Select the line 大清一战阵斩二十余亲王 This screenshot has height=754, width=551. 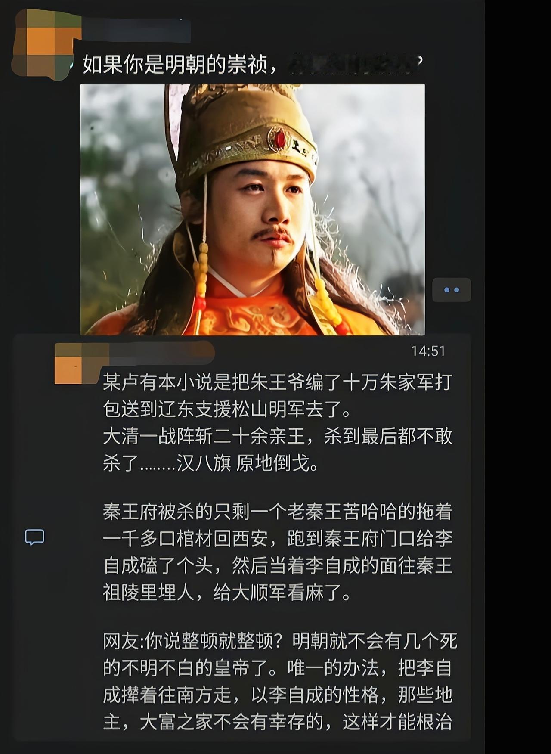(x=278, y=436)
